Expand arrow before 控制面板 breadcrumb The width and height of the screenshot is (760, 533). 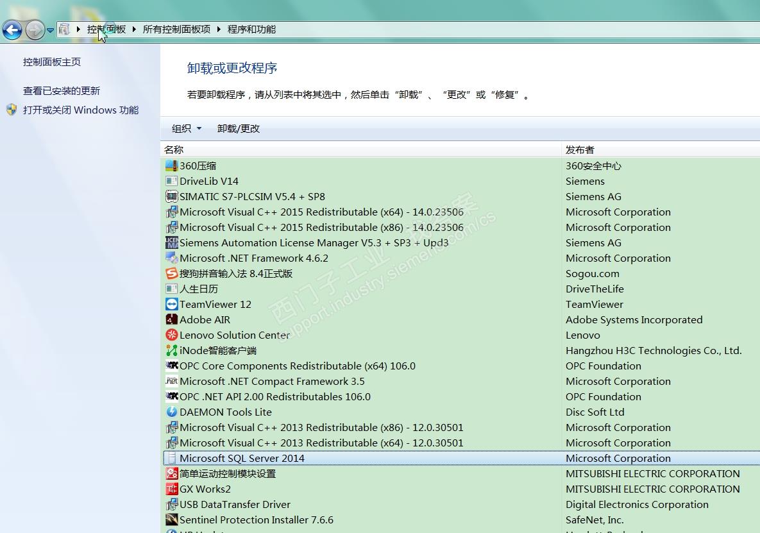point(78,30)
